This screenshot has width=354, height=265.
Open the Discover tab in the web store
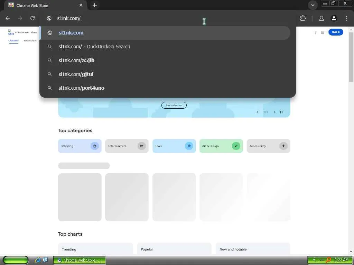[13, 41]
